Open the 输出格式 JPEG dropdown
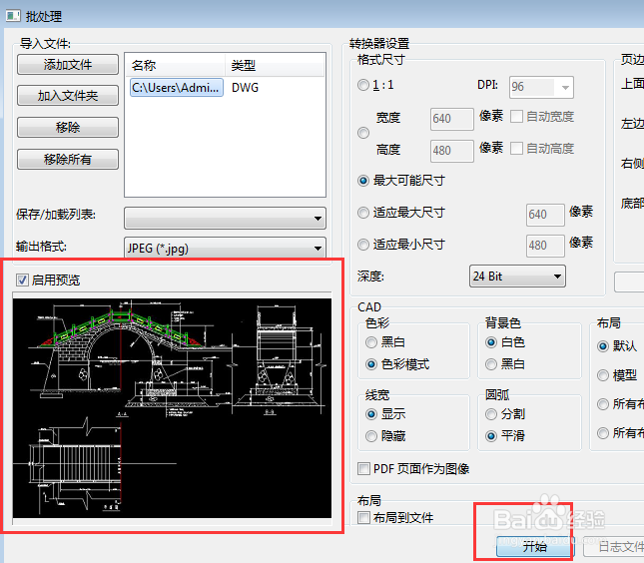Screen dimensions: 644x563 [225, 248]
